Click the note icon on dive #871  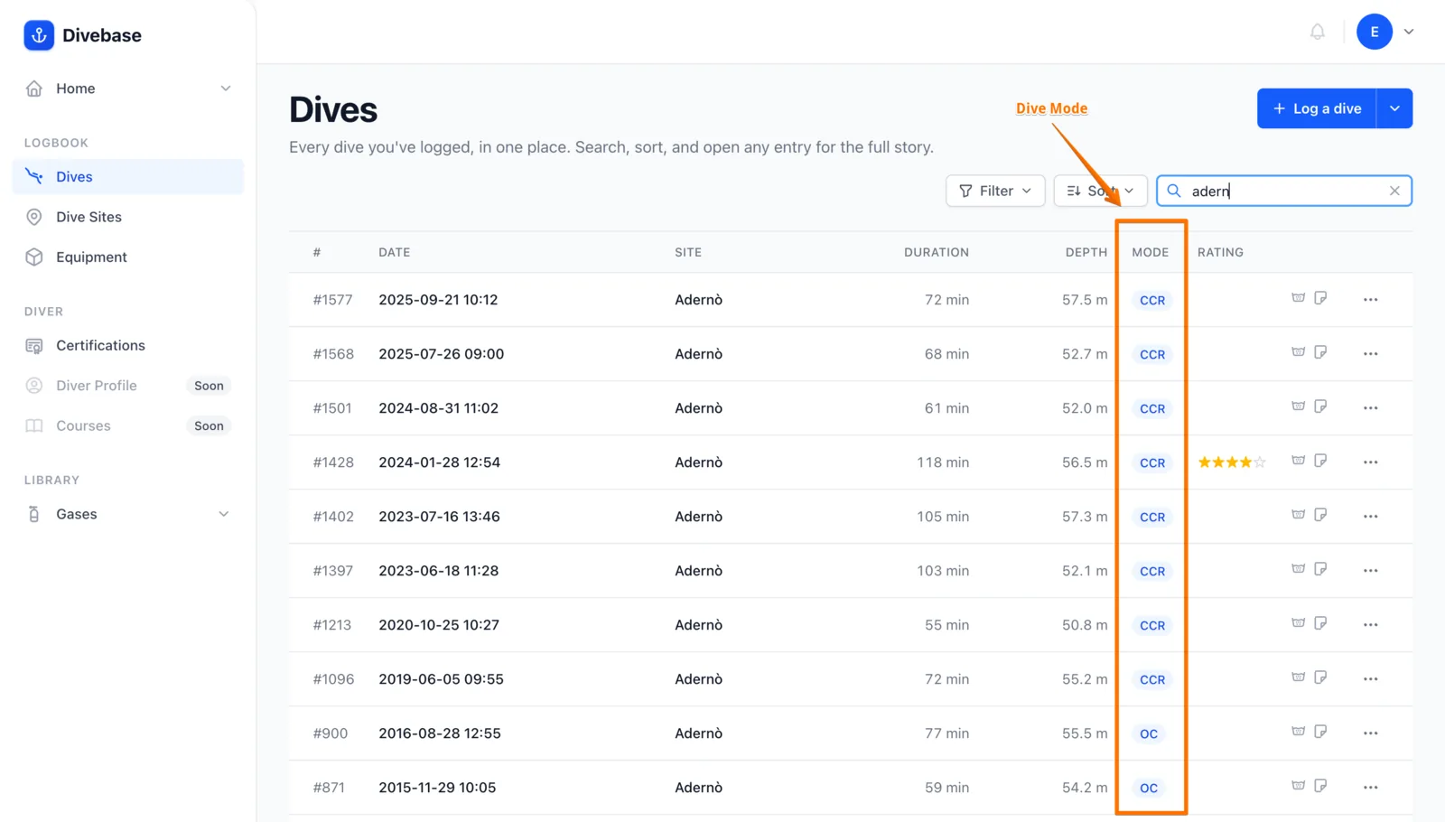(x=1320, y=786)
